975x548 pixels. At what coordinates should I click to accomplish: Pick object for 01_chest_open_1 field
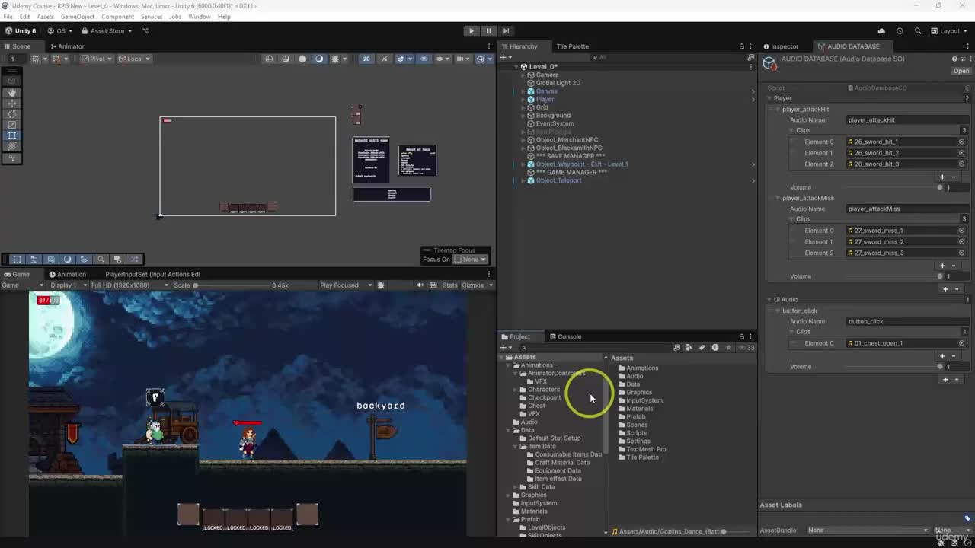click(961, 343)
